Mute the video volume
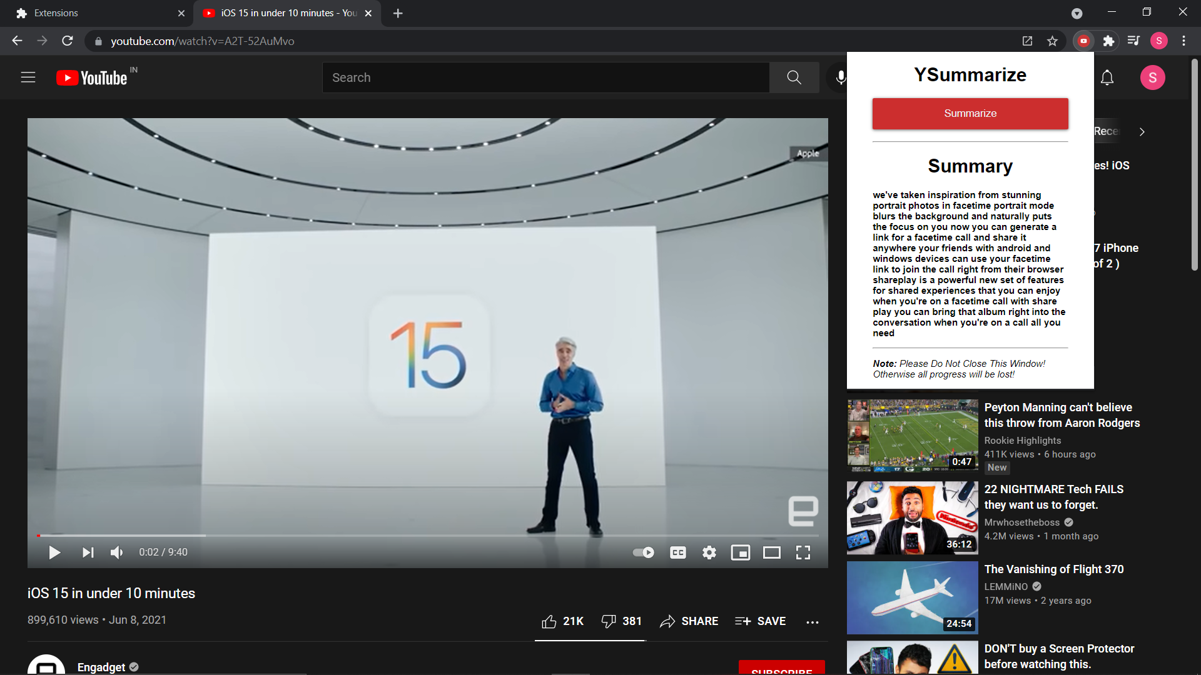Screen dimensions: 1201x675 pos(117,552)
